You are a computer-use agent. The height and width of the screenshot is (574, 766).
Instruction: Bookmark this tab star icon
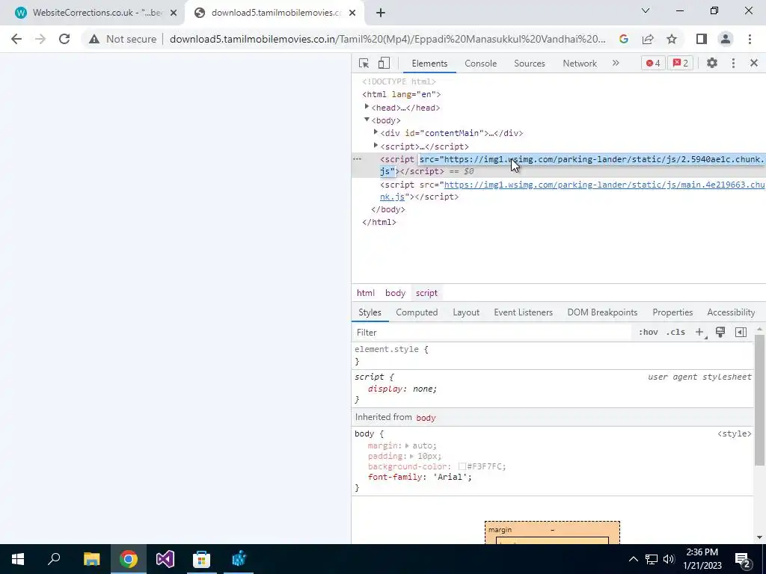point(672,39)
